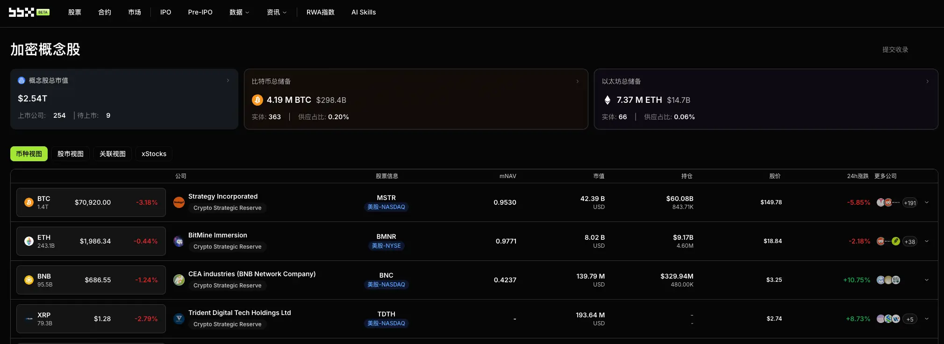
Task: Click the $60.08B holdings value
Action: (680, 199)
